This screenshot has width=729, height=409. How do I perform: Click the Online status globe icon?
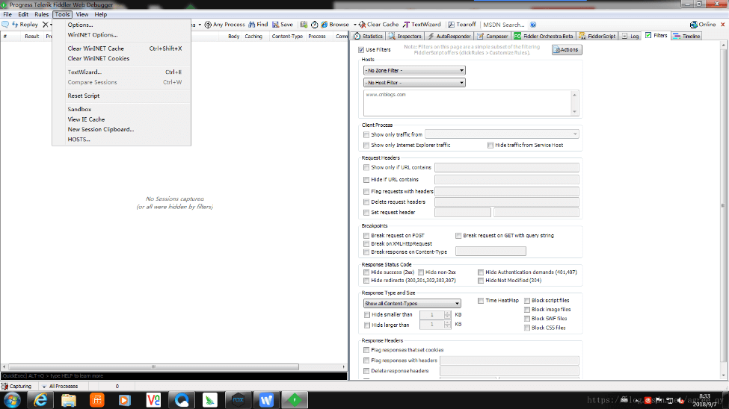coord(694,25)
